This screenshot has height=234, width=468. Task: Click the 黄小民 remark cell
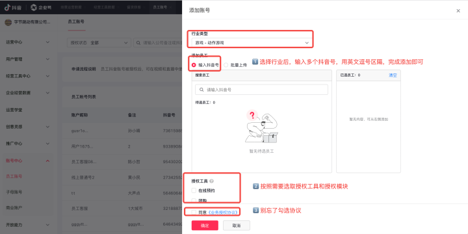(134, 177)
